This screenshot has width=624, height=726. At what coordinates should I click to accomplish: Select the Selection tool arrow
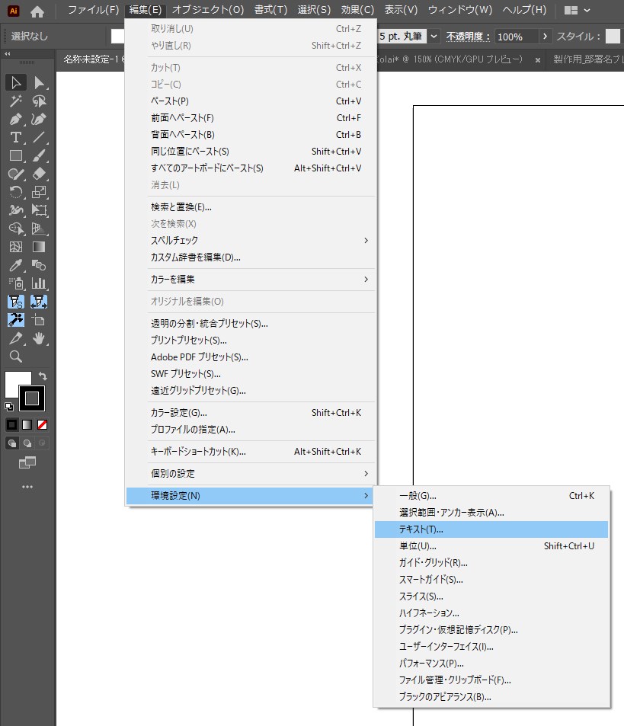pyautogui.click(x=16, y=83)
